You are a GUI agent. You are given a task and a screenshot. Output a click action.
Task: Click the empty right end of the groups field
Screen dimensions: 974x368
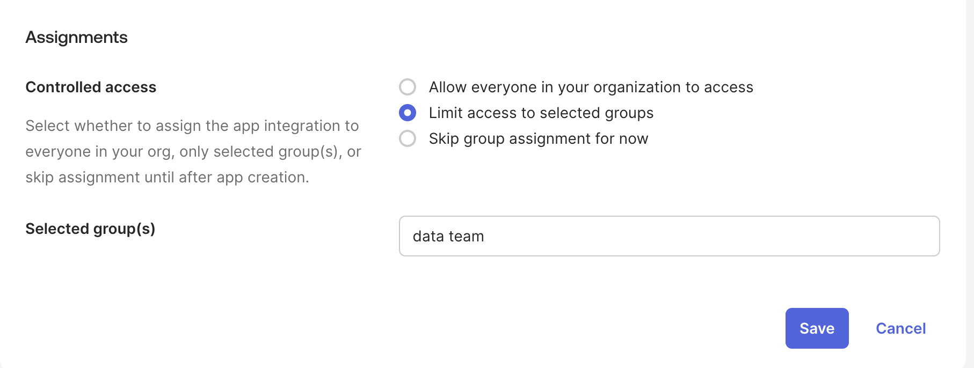pyautogui.click(x=886, y=236)
